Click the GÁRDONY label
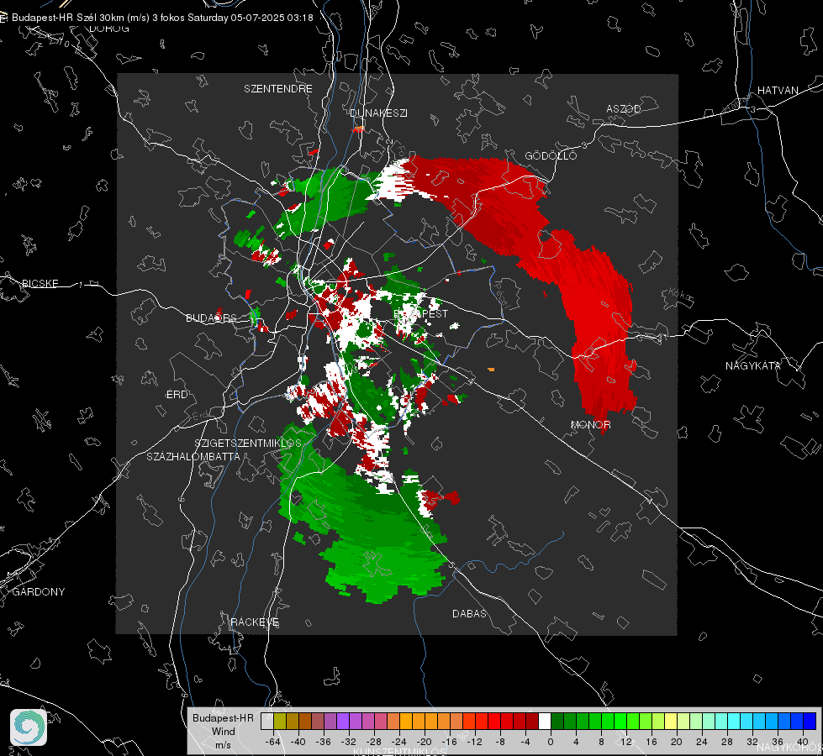 (x=39, y=592)
